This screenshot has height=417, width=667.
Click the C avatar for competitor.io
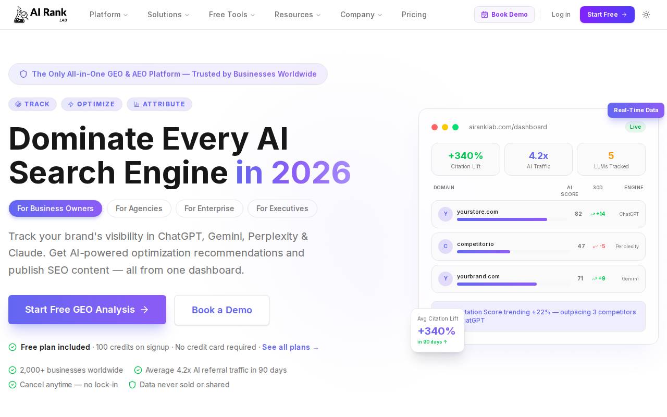(x=446, y=247)
